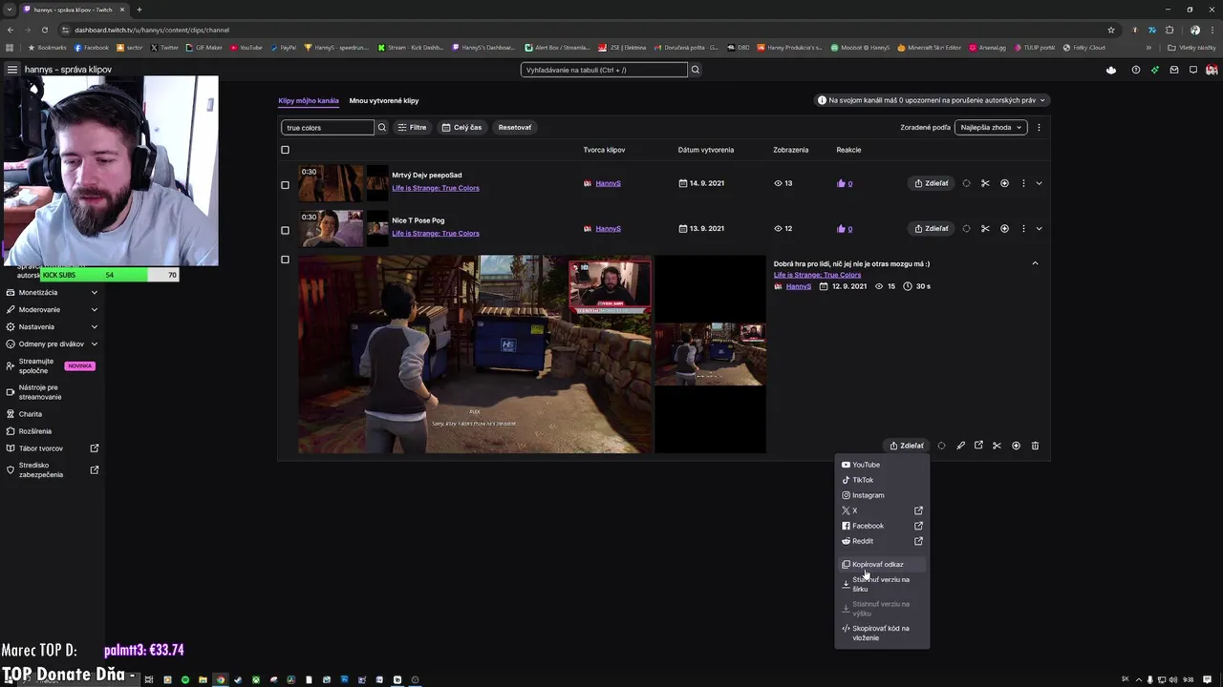Open three-dot menu of the Mrtvý Dejv clip row
1223x687 pixels.
[x=1023, y=183]
